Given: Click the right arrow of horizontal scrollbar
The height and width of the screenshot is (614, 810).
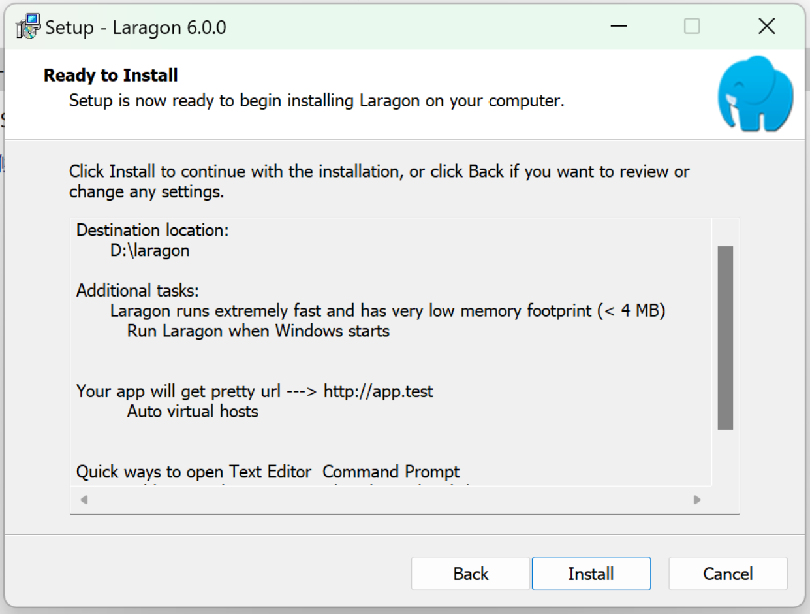Looking at the screenshot, I should (697, 500).
